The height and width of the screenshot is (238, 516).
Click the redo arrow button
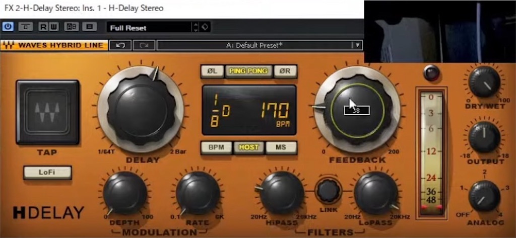144,45
